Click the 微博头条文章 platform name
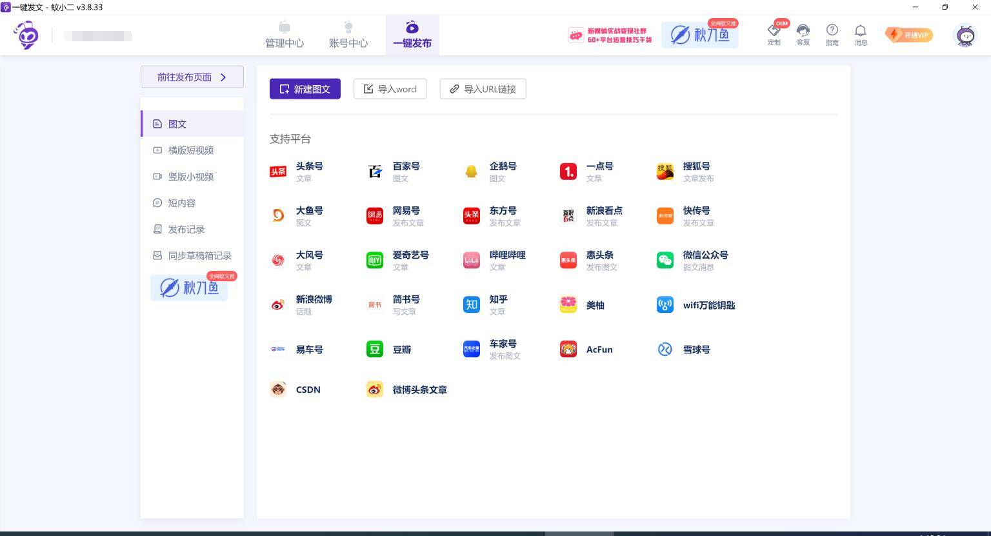This screenshot has height=536, width=991. 420,390
